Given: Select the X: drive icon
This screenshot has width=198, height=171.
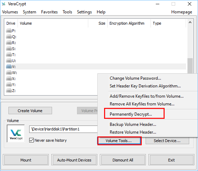Looking at the screenshot, I should pos(9,79).
